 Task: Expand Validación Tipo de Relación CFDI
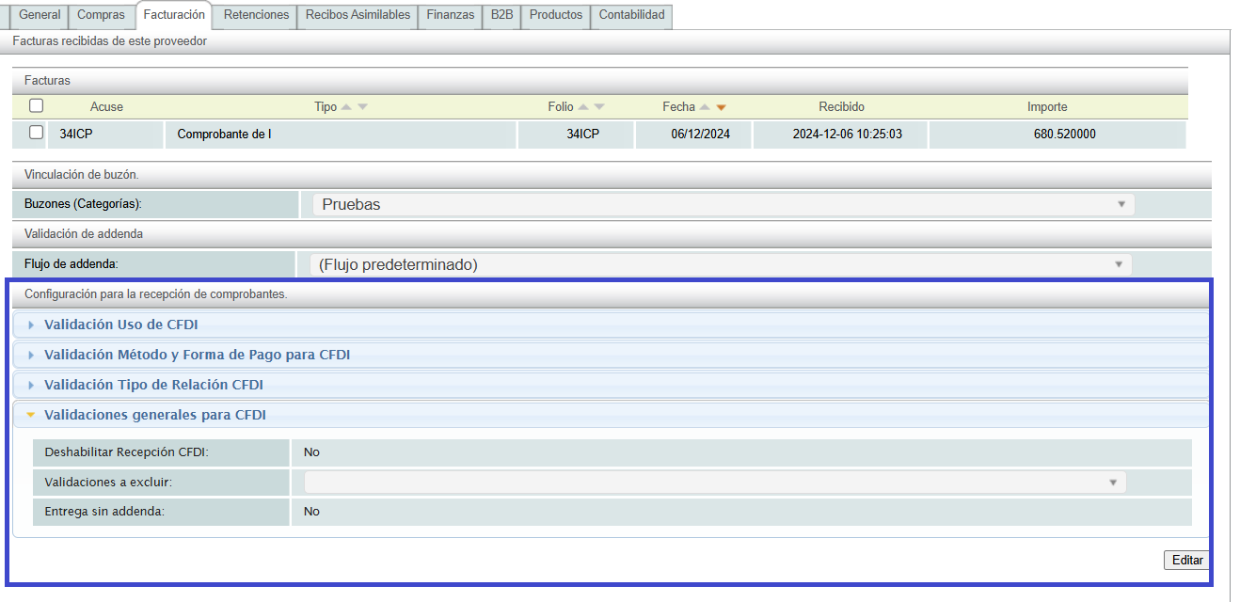point(153,385)
